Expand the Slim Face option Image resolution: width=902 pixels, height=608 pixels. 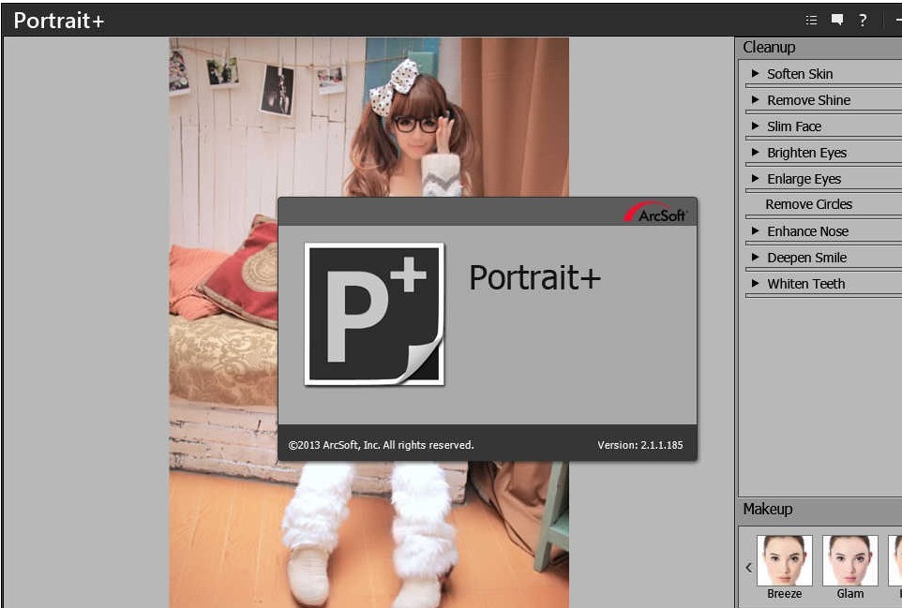(756, 126)
